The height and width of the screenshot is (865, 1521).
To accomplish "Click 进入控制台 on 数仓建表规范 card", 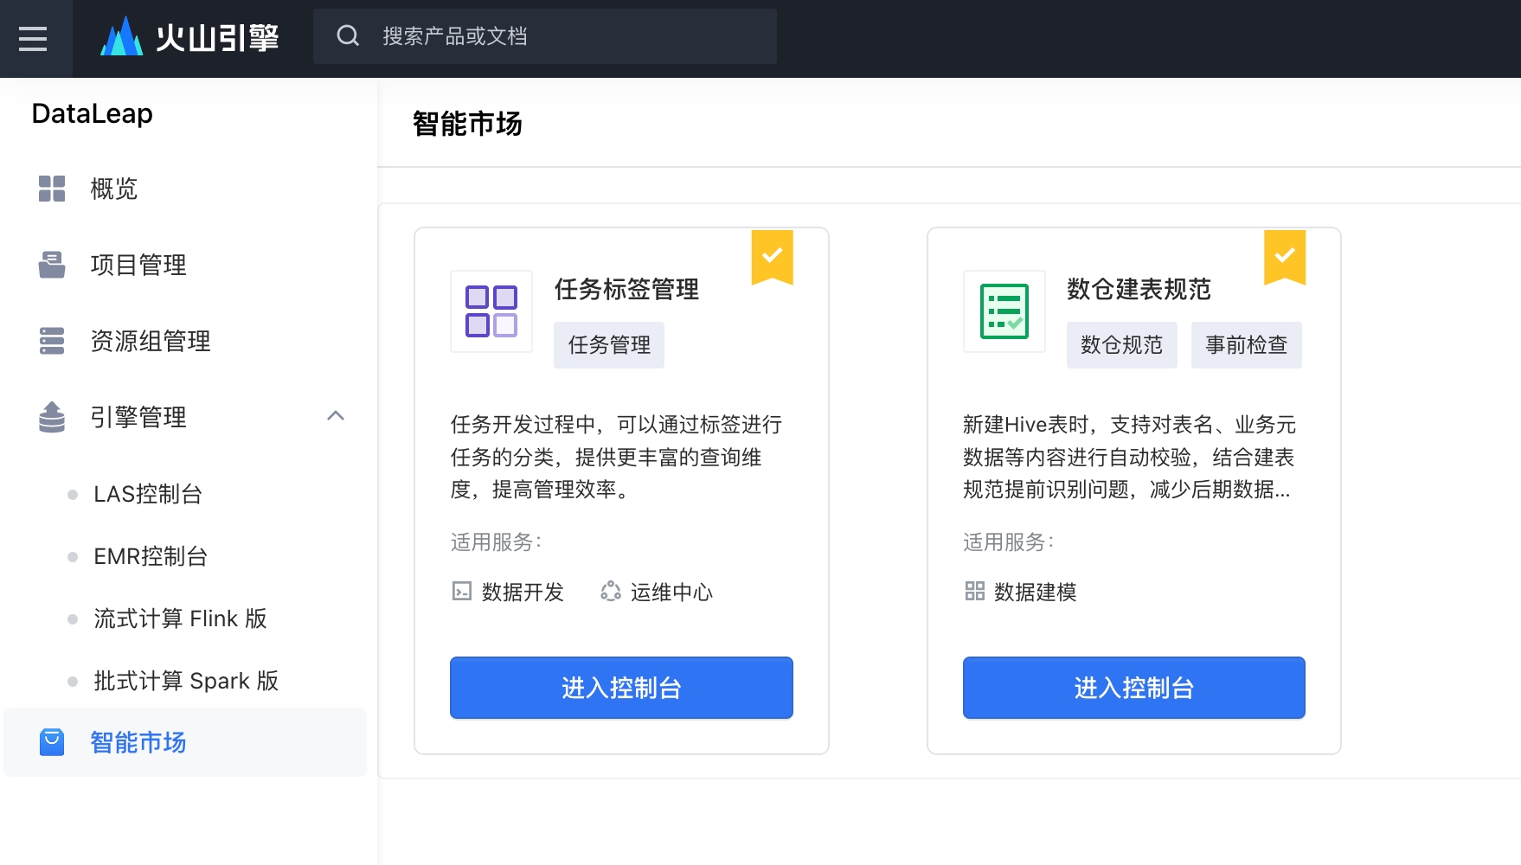I will coord(1133,688).
